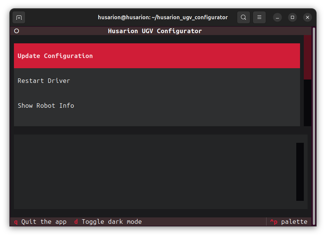Click the options list scrollbar thumb
This screenshot has width=326, height=237.
point(308,57)
